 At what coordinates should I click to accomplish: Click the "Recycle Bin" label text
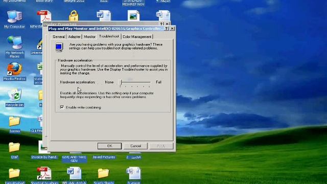point(15,105)
